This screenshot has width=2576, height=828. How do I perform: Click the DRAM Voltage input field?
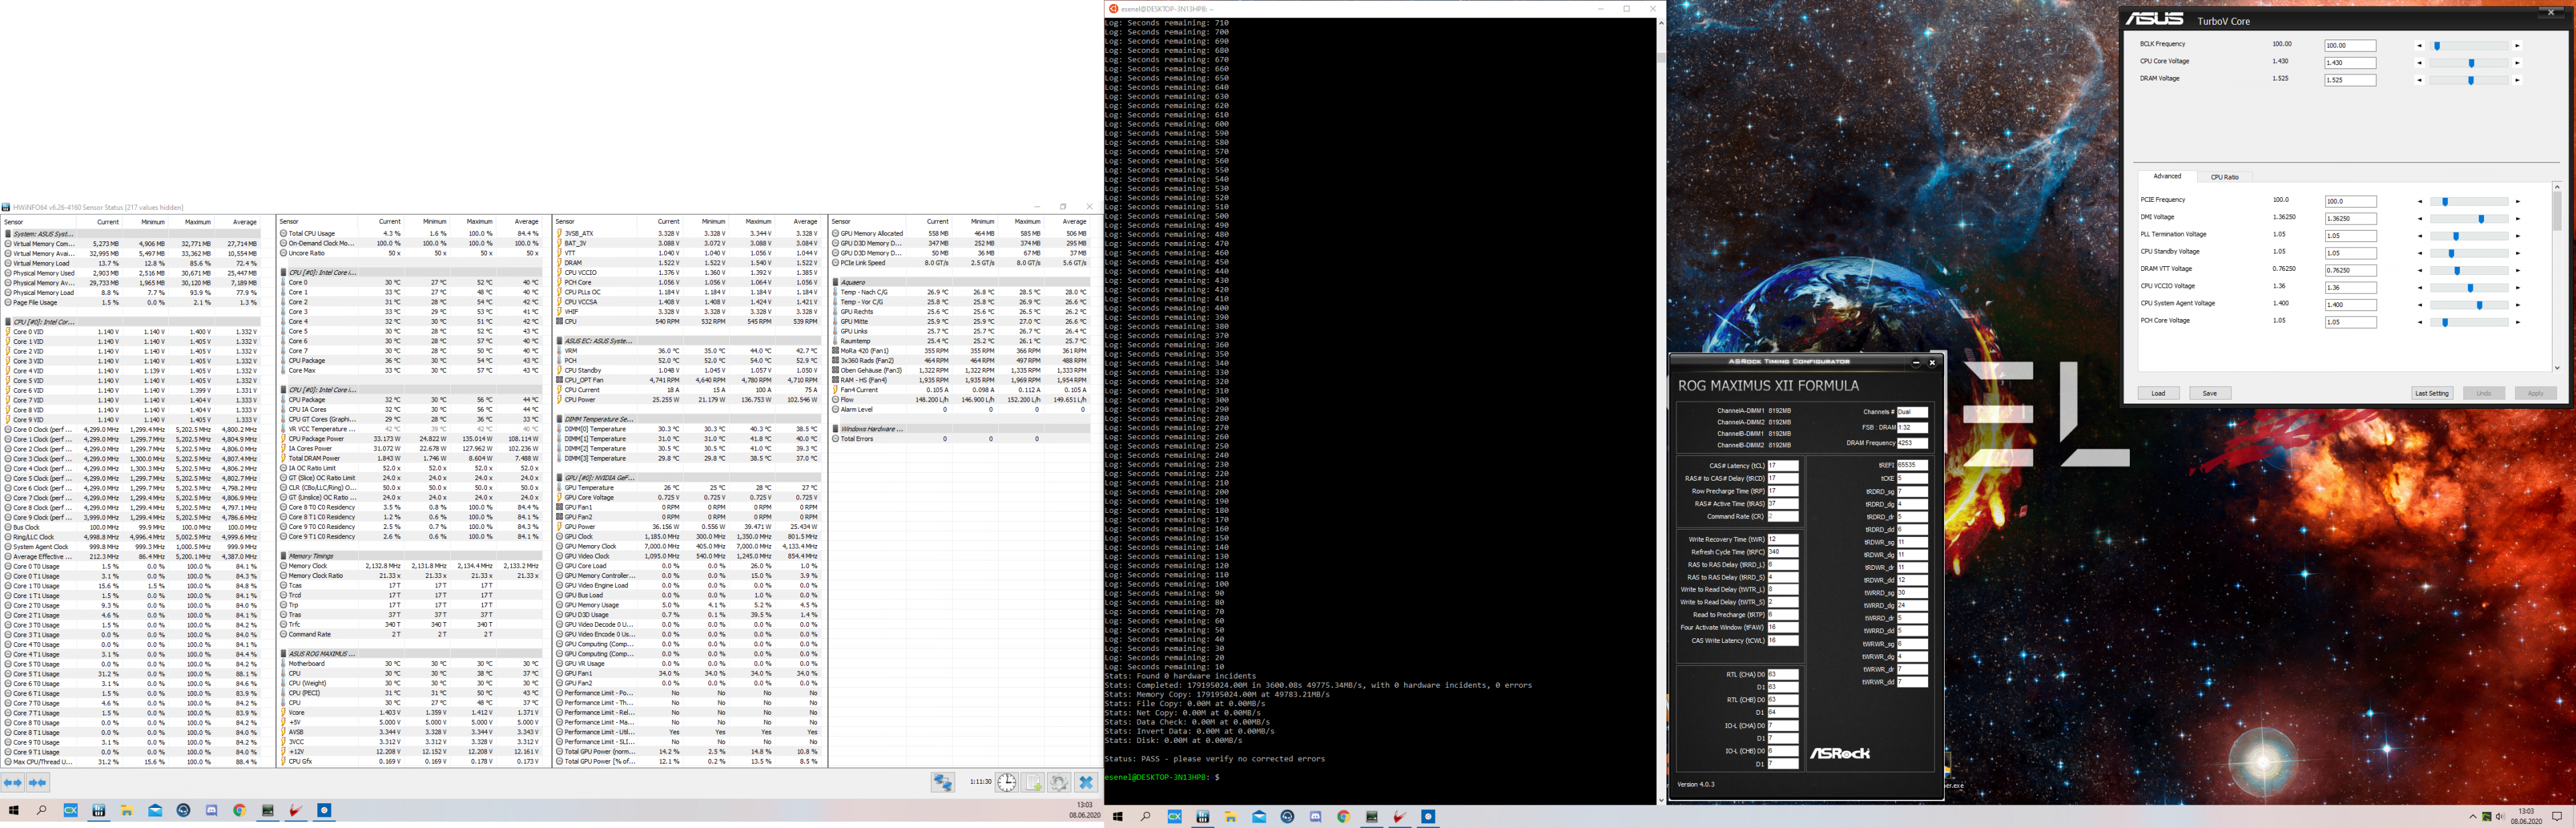click(2349, 80)
